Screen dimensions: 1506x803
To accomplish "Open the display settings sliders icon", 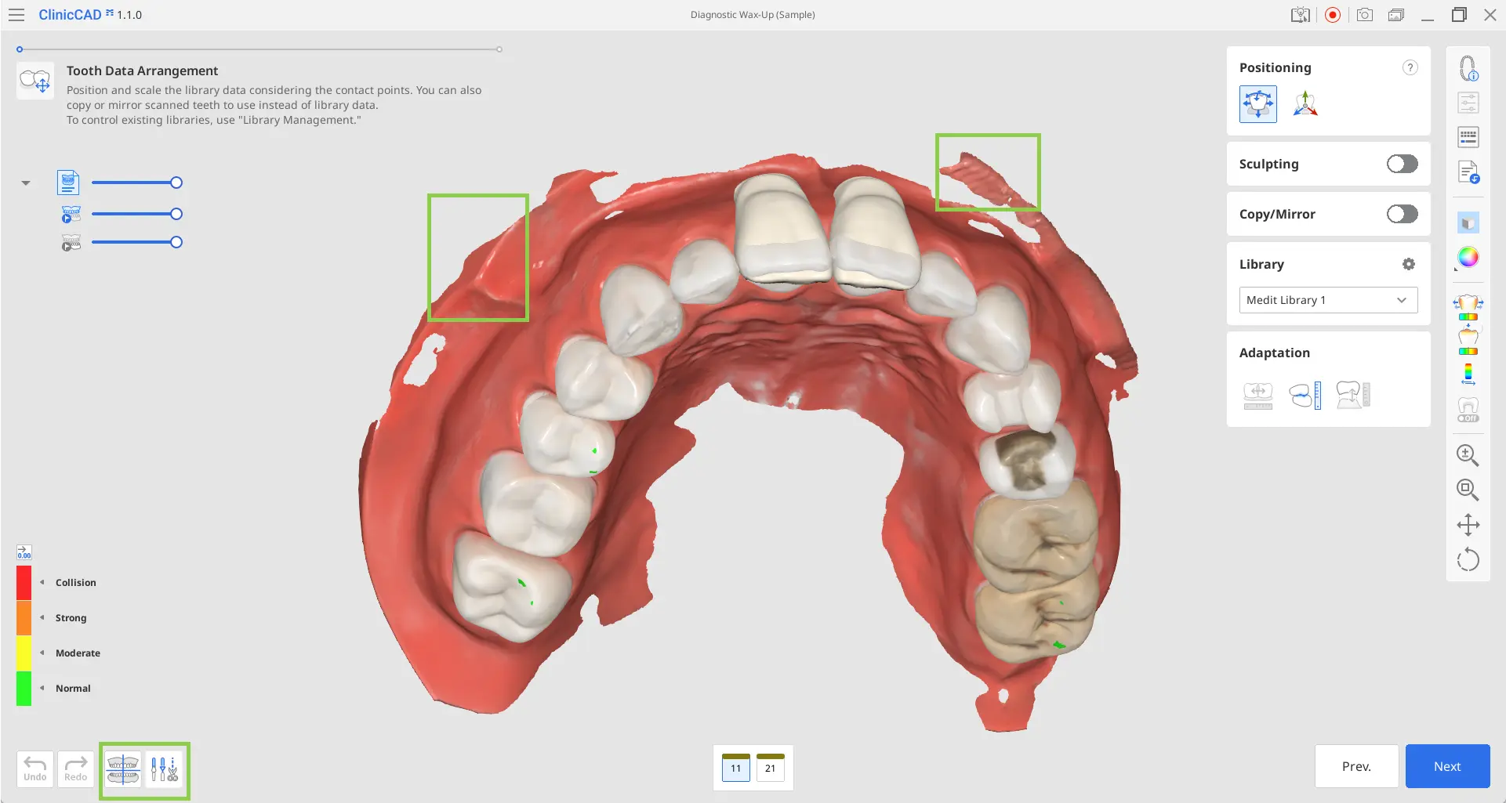I will (x=1468, y=103).
